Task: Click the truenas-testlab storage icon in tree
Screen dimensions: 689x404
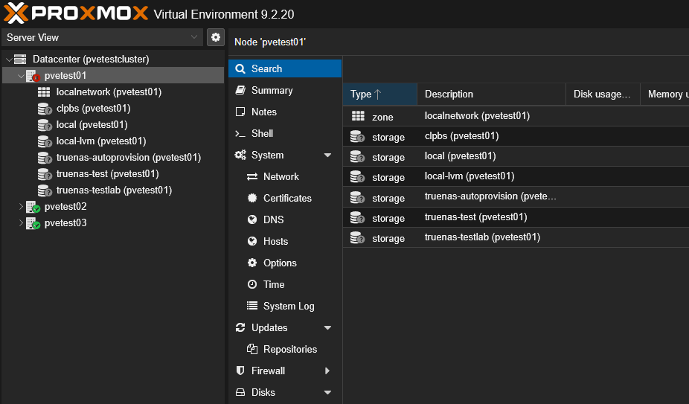Action: tap(45, 190)
